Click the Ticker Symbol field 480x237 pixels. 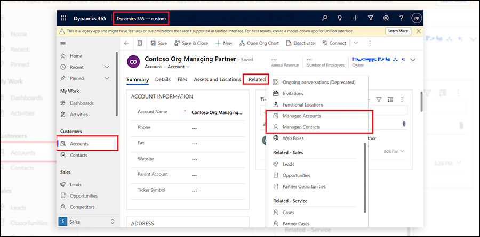point(218,191)
